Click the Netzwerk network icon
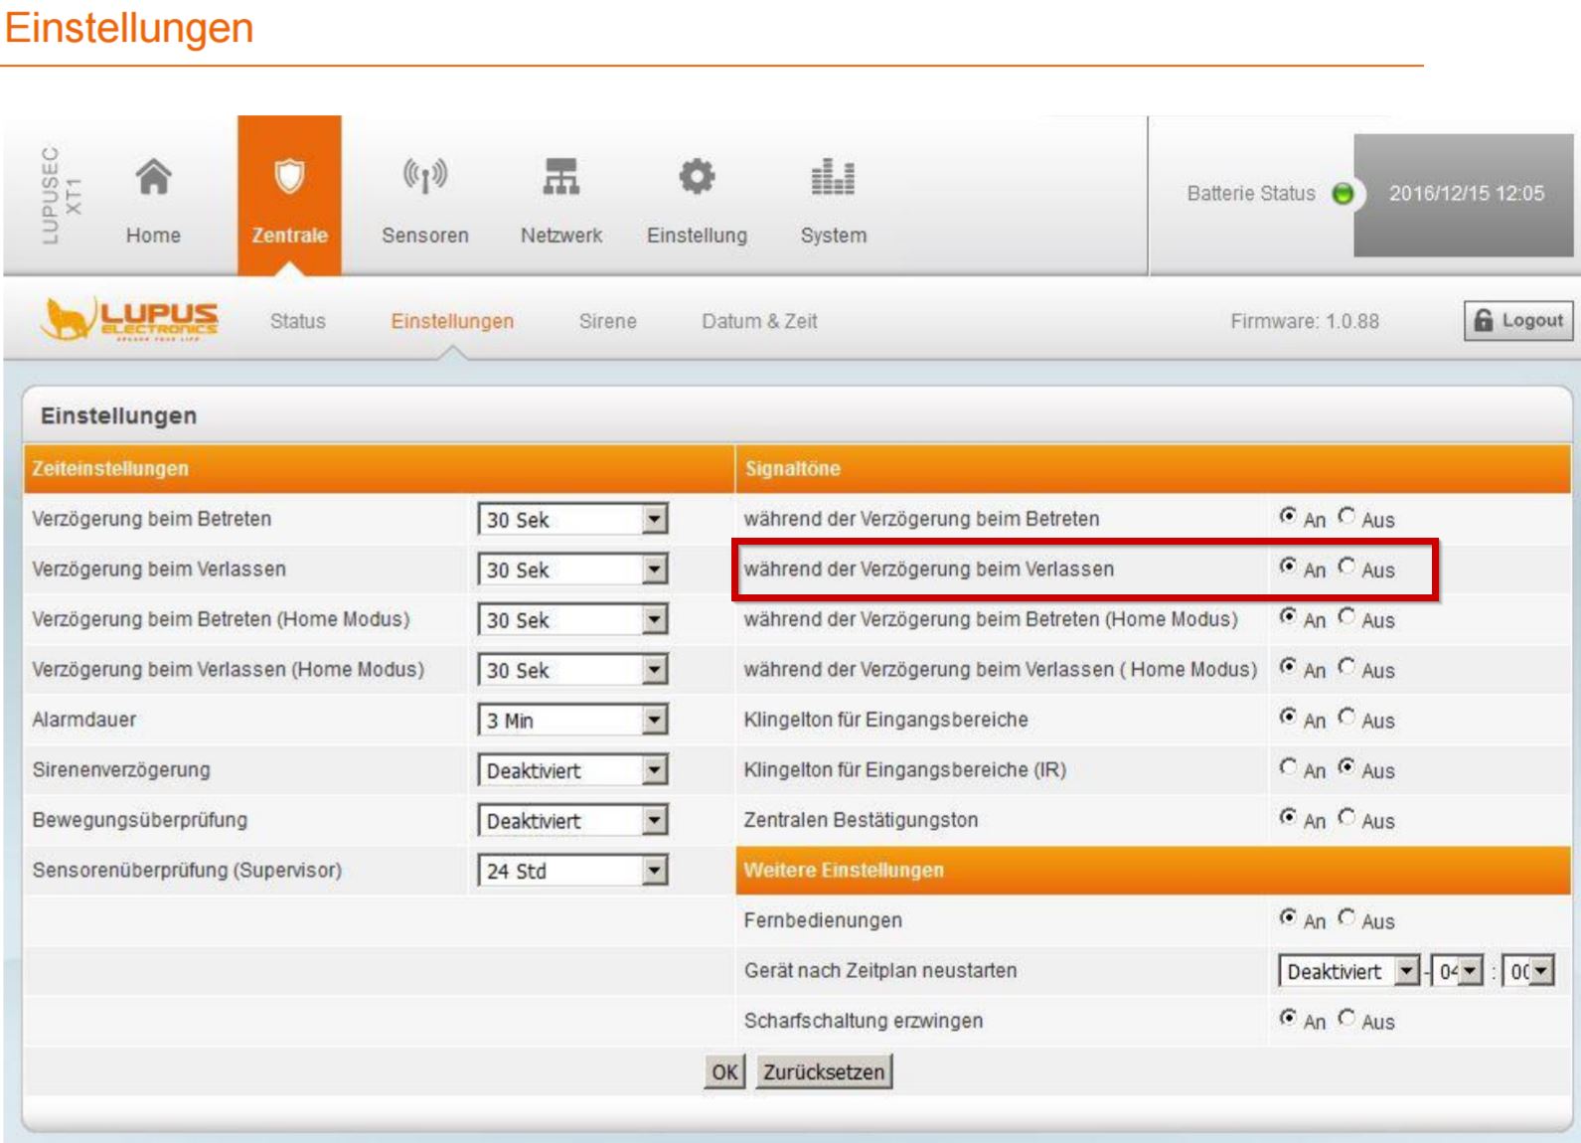This screenshot has height=1143, width=1581. 560,178
